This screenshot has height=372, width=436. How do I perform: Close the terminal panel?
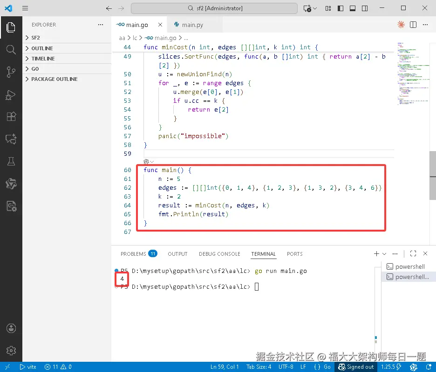(x=425, y=253)
